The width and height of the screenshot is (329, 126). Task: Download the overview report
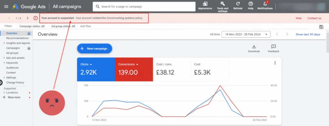[254, 47]
